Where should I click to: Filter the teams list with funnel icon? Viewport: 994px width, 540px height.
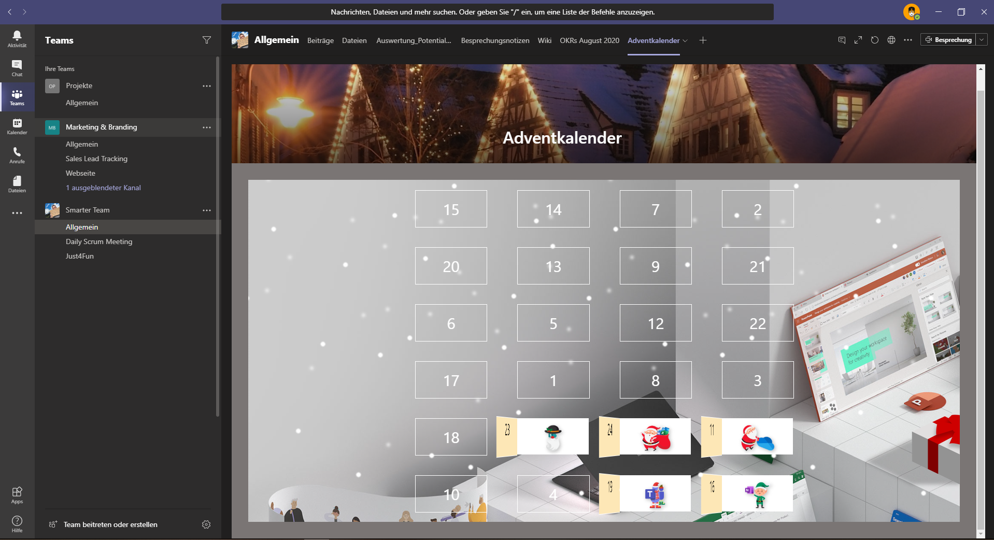click(207, 40)
